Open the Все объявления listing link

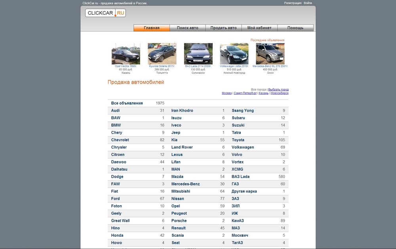[127, 103]
